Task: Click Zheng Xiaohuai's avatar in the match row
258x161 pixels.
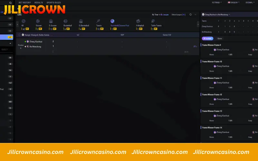Action: pos(28,42)
